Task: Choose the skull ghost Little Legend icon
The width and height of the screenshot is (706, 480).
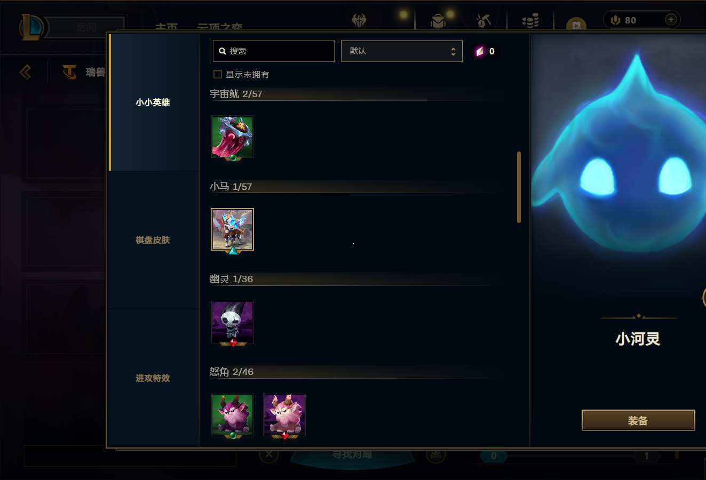Action: (x=232, y=322)
